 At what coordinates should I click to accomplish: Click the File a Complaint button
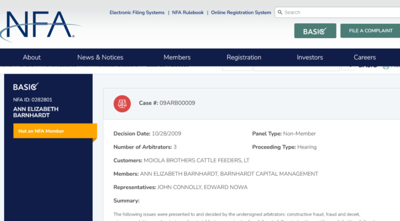(370, 30)
